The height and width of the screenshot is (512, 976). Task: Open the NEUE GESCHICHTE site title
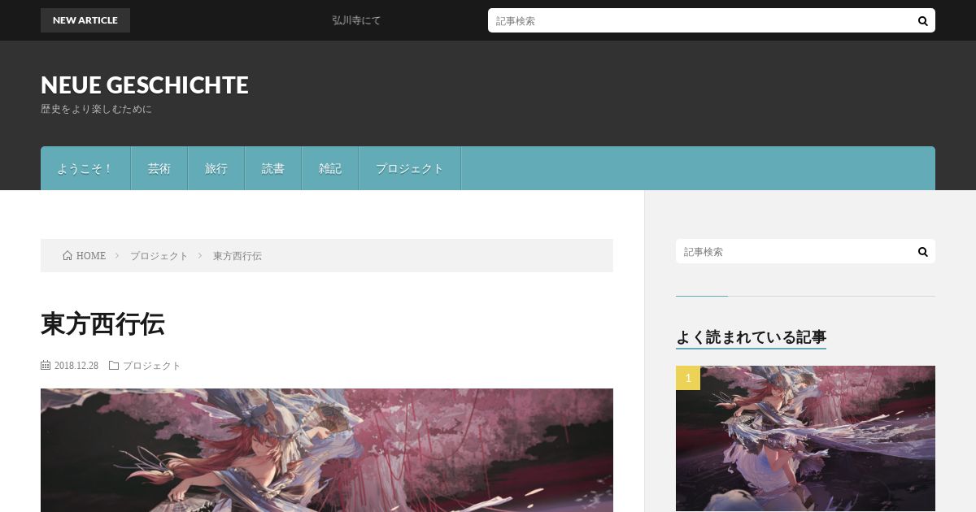click(x=145, y=85)
